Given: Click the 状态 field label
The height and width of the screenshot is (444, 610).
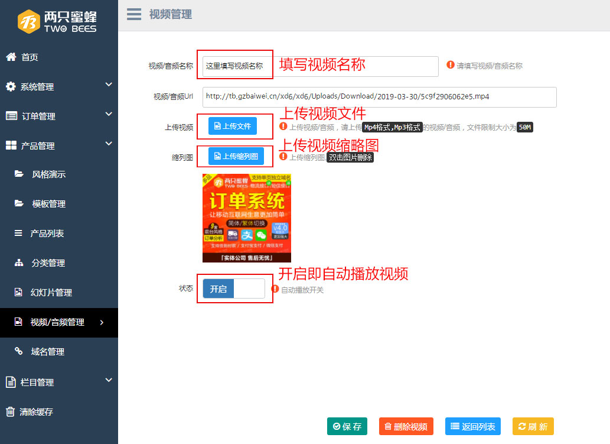Looking at the screenshot, I should click(186, 288).
